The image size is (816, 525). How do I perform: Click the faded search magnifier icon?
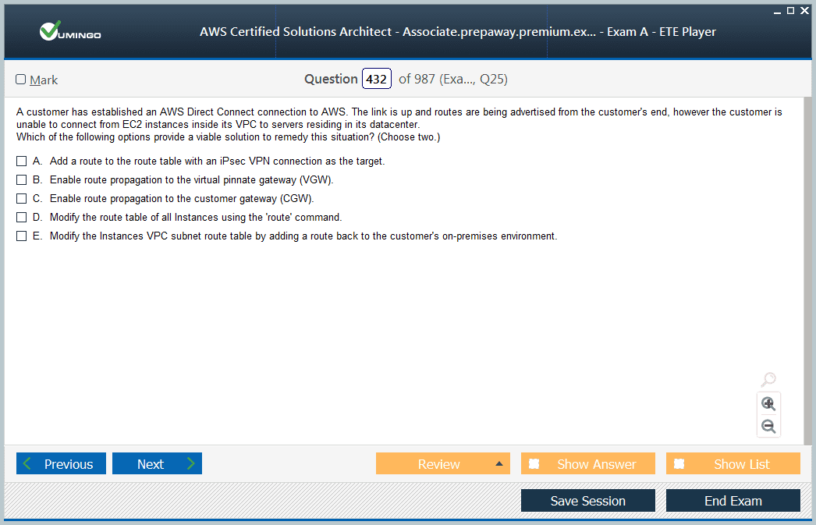pyautogui.click(x=768, y=379)
